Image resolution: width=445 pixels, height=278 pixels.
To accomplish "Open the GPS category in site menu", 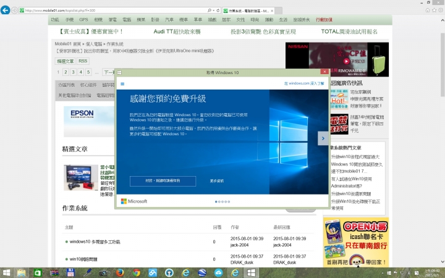I will pos(83,20).
